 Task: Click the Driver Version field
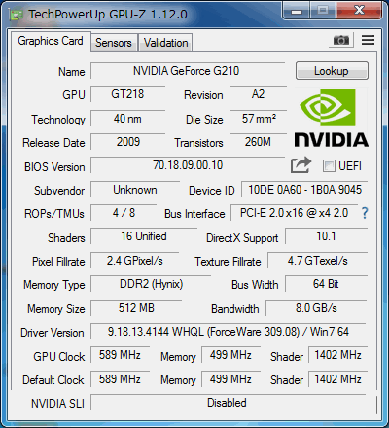(x=229, y=332)
